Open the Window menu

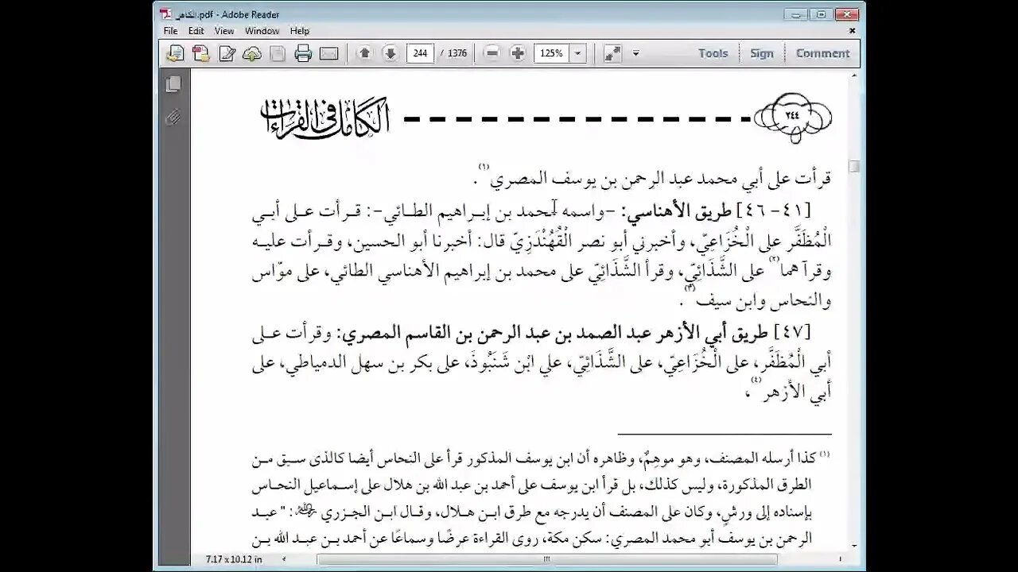[262, 31]
